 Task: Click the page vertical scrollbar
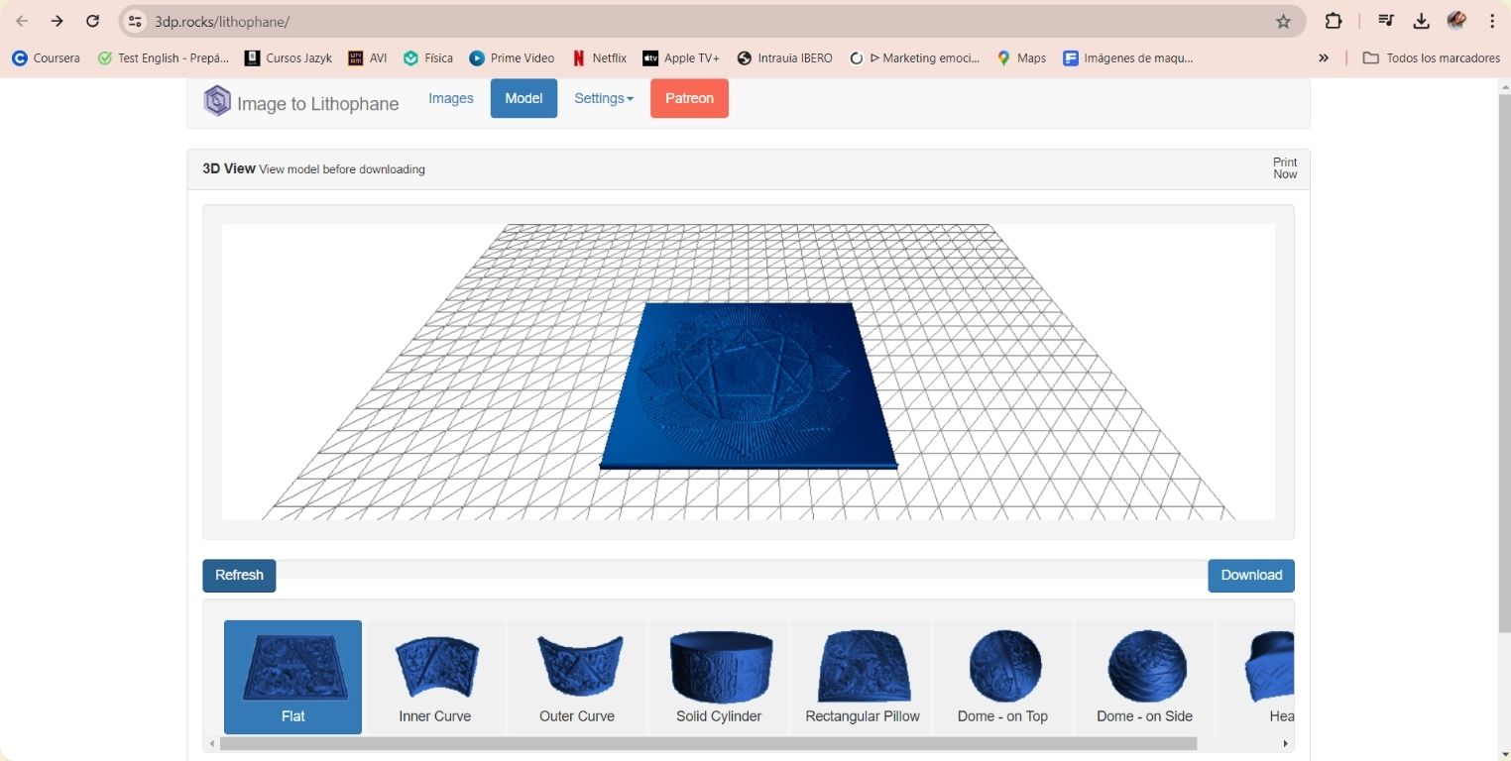click(1504, 364)
